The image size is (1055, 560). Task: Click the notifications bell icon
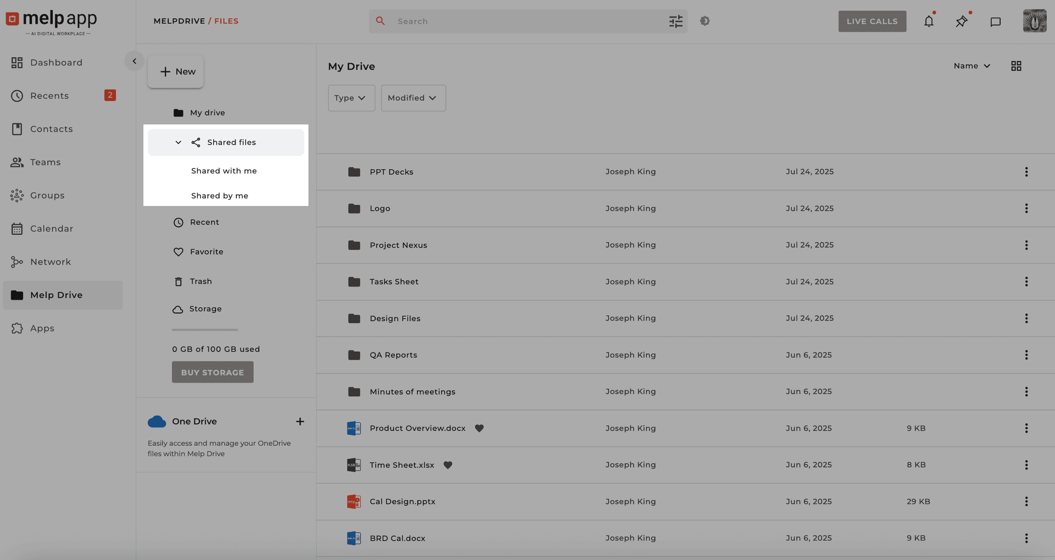[929, 21]
